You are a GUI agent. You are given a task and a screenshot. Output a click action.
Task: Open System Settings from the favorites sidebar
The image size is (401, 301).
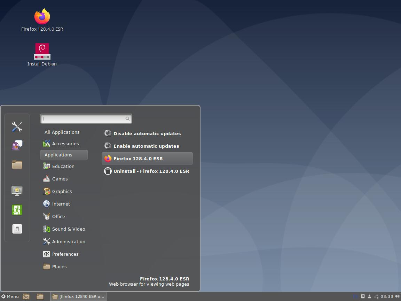pos(17,127)
